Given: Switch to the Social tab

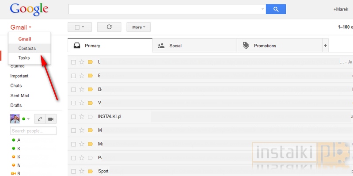Looking at the screenshot, I should point(195,46).
